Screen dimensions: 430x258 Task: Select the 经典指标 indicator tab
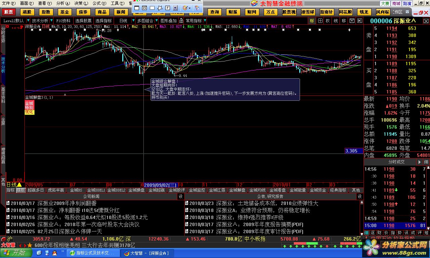pyautogui.click(x=338, y=190)
